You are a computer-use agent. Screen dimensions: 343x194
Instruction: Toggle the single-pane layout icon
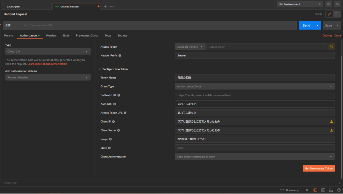pos(315,190)
